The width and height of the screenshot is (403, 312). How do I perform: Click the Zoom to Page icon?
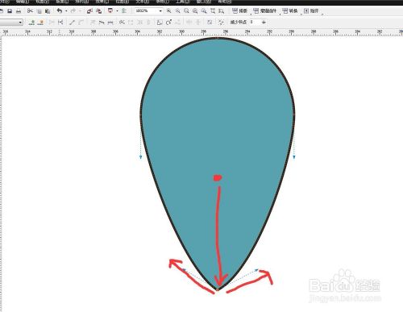204,11
